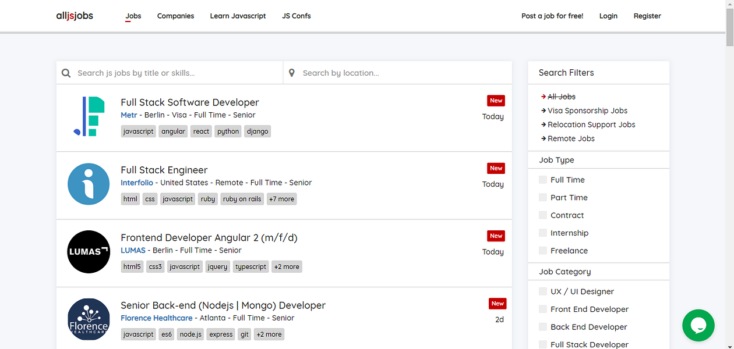Screen dimensions: 734x349
Task: Check the Full Stack Developer category
Action: 543,344
